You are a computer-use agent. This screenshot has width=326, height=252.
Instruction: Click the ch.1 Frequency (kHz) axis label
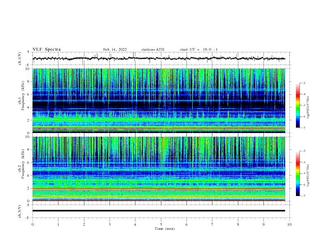coord(21,95)
